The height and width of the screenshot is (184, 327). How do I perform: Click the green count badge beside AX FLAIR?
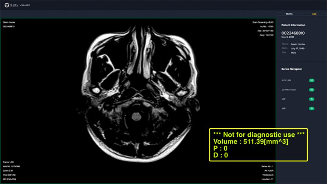(312, 80)
